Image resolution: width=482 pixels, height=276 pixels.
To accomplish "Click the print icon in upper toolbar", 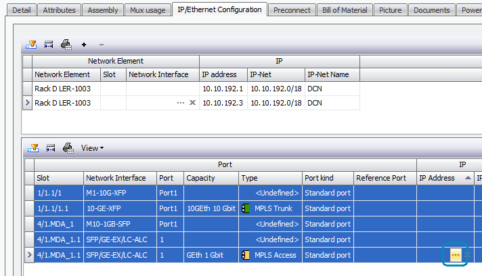I will [x=66, y=45].
